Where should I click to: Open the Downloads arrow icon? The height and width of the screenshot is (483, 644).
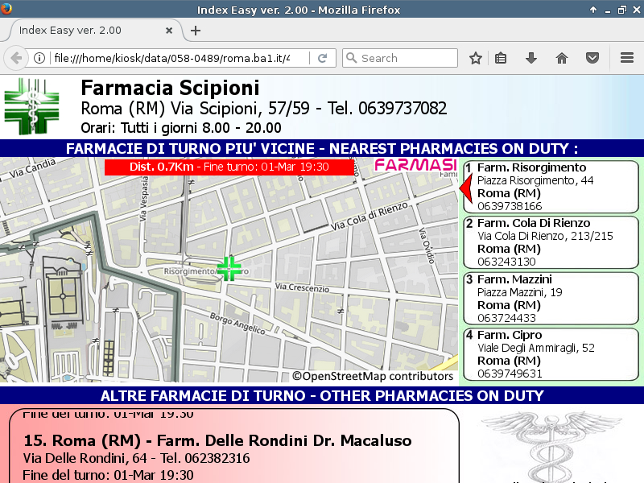(x=531, y=58)
